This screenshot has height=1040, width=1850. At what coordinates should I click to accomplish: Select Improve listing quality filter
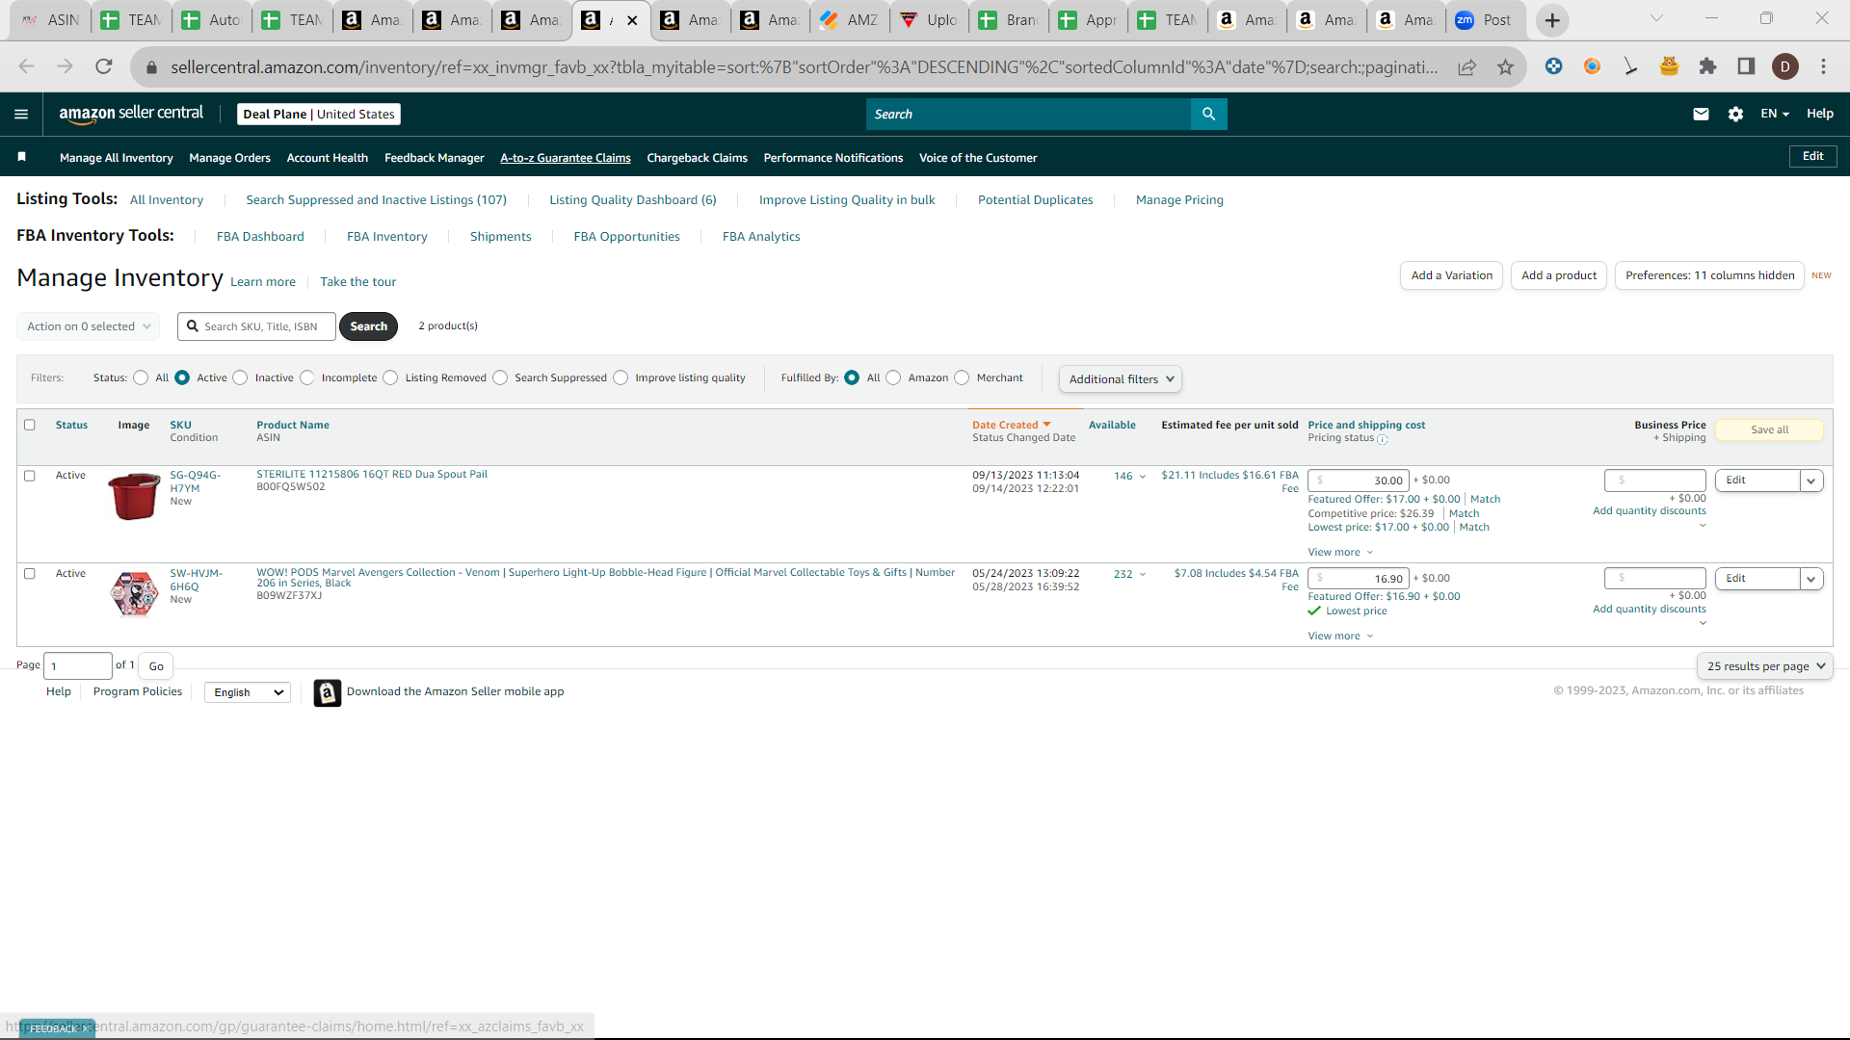coord(621,377)
